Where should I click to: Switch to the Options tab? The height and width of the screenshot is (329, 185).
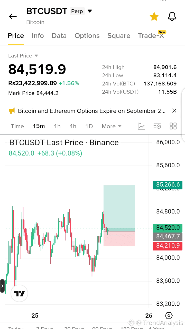pyautogui.click(x=87, y=36)
